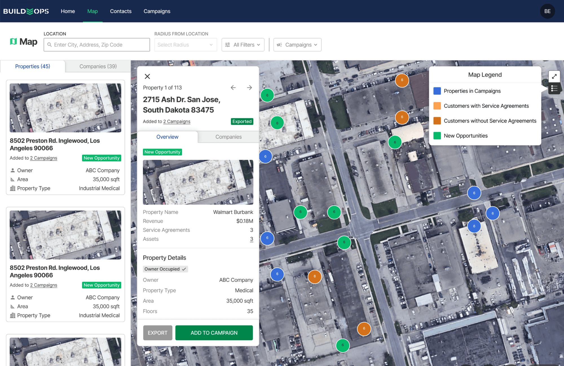
Task: Open Campaigns in top navigation
Action: 157,11
